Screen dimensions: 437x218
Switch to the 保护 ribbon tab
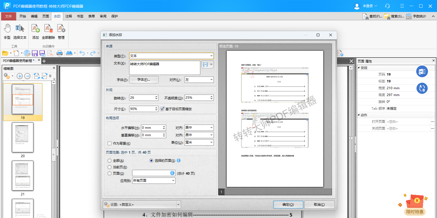115,16
